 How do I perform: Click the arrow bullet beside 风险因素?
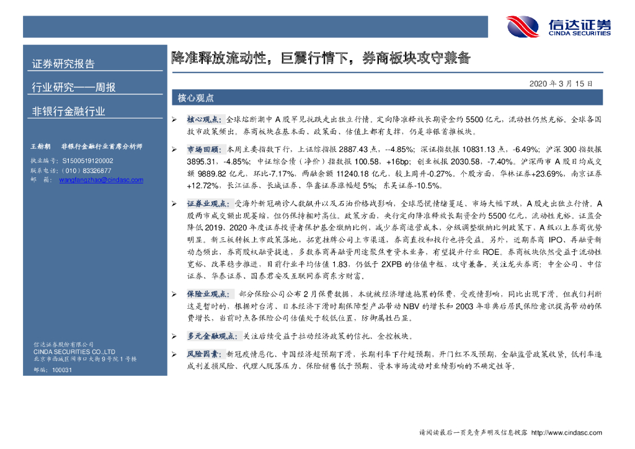[x=174, y=354]
